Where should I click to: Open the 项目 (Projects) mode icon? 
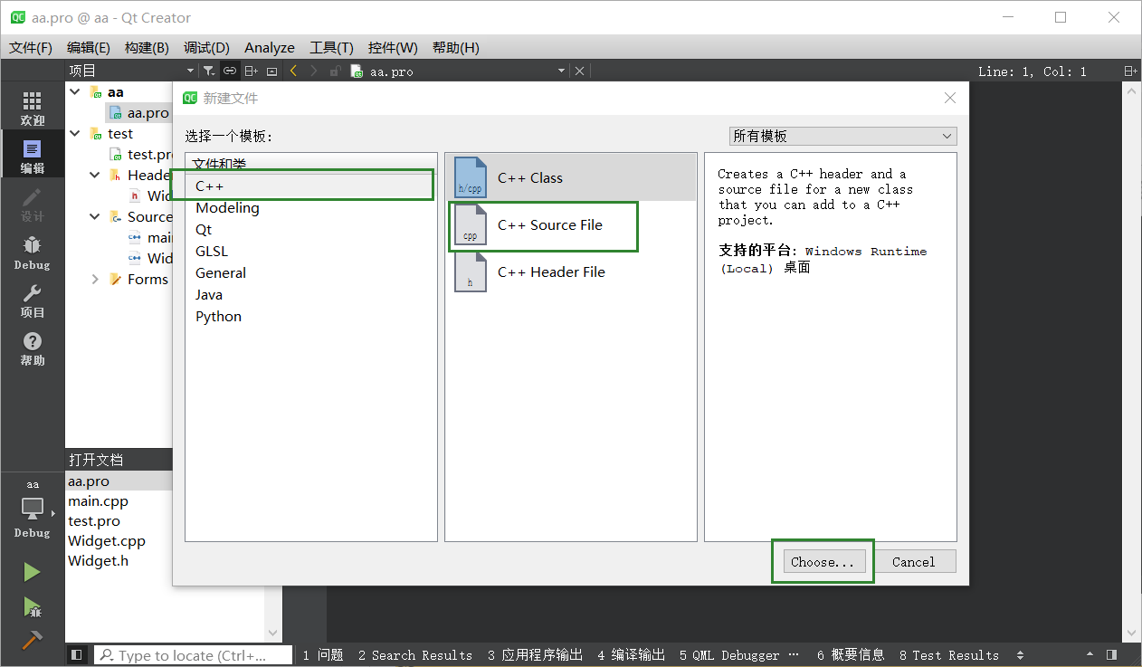pos(32,299)
